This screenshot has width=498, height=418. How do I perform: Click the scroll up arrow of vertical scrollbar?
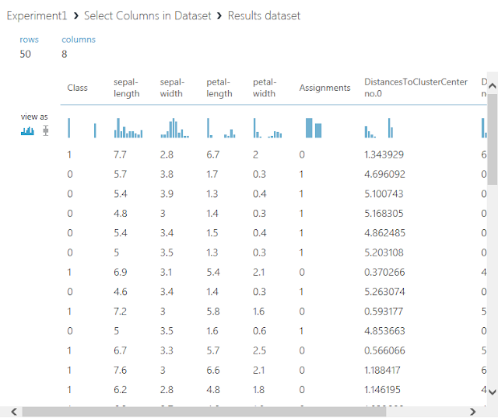[x=491, y=82]
